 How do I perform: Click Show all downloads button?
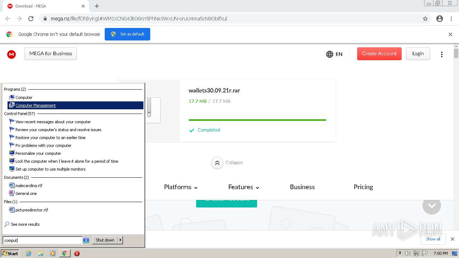pos(433,239)
